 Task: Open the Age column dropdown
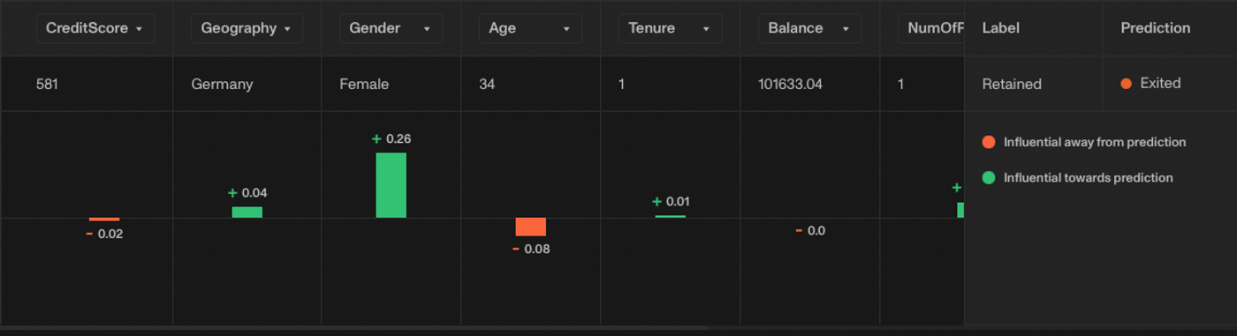coord(530,28)
